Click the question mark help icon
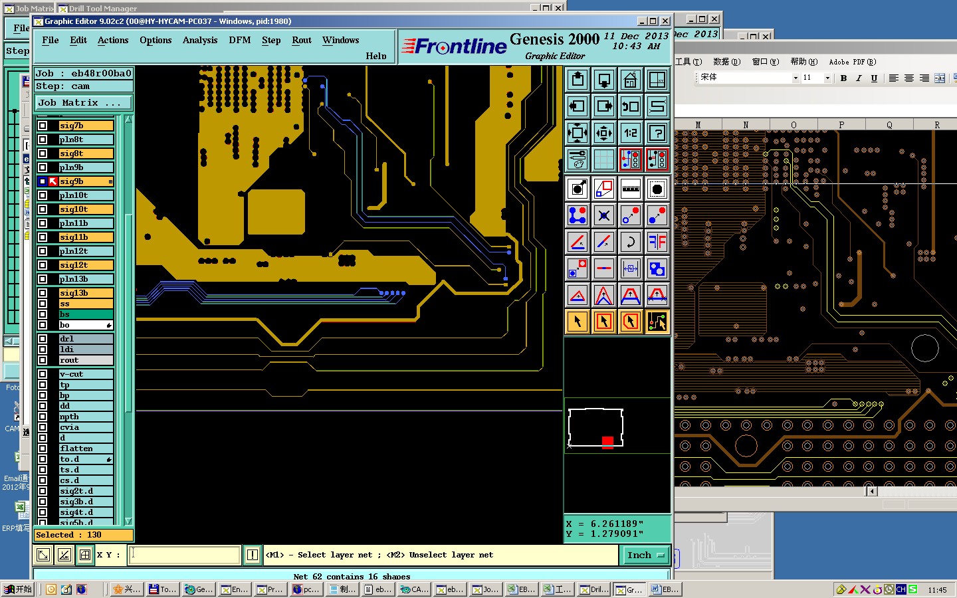This screenshot has width=957, height=598. tap(657, 133)
